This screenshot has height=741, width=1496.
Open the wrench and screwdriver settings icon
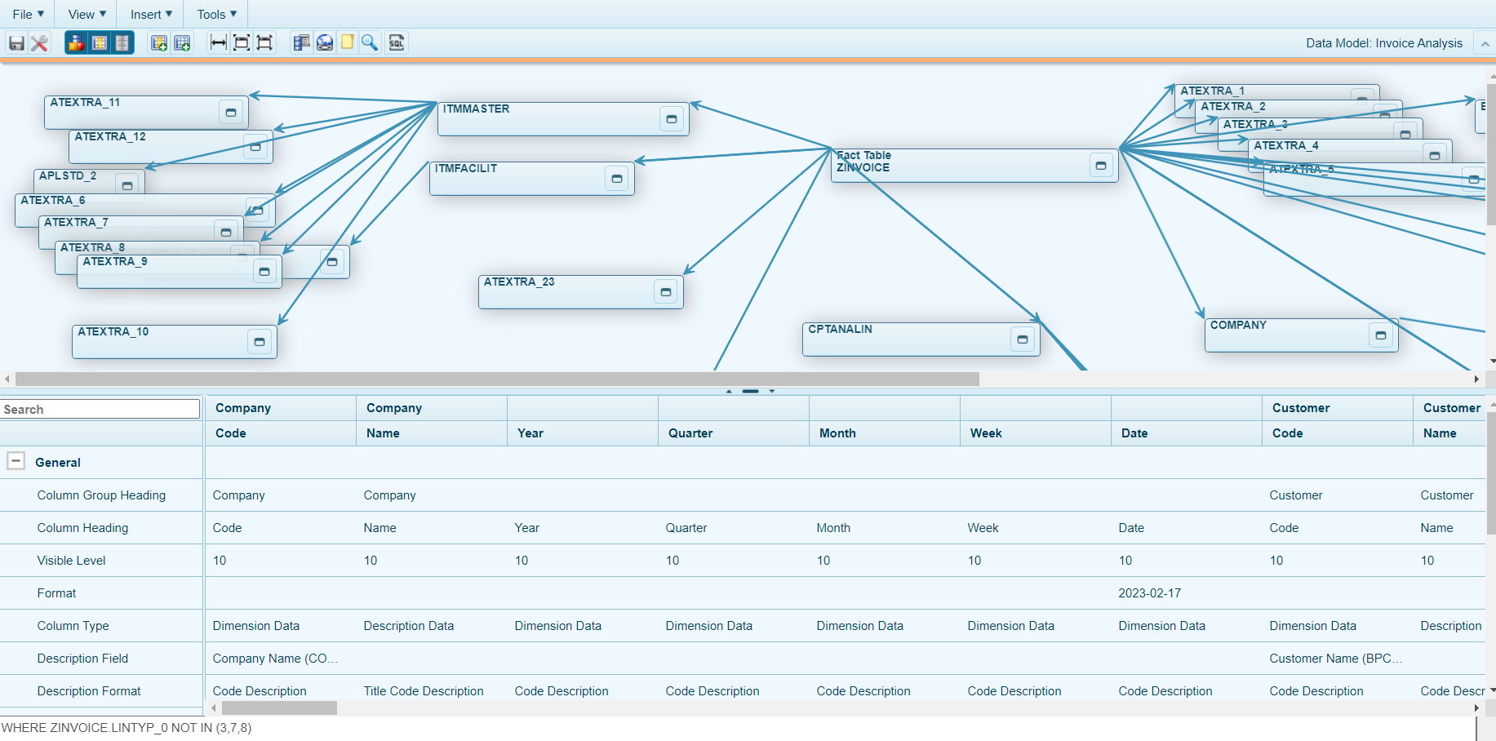click(39, 43)
